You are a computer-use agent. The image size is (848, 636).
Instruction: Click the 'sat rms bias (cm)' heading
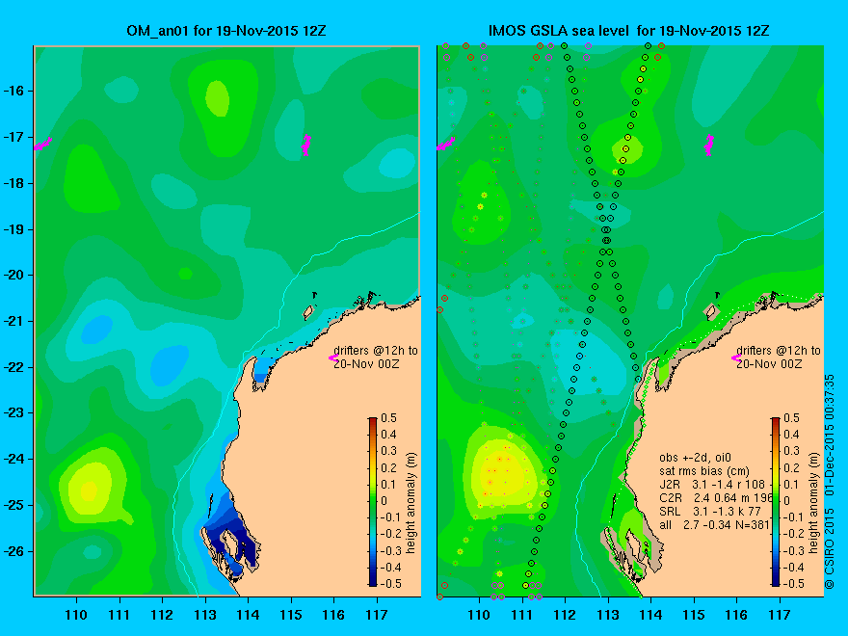[x=704, y=471]
